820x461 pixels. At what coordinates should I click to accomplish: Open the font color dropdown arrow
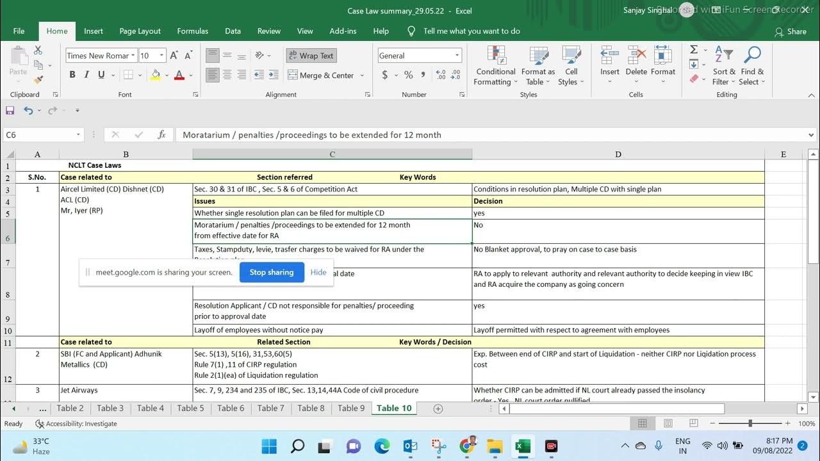(x=190, y=75)
